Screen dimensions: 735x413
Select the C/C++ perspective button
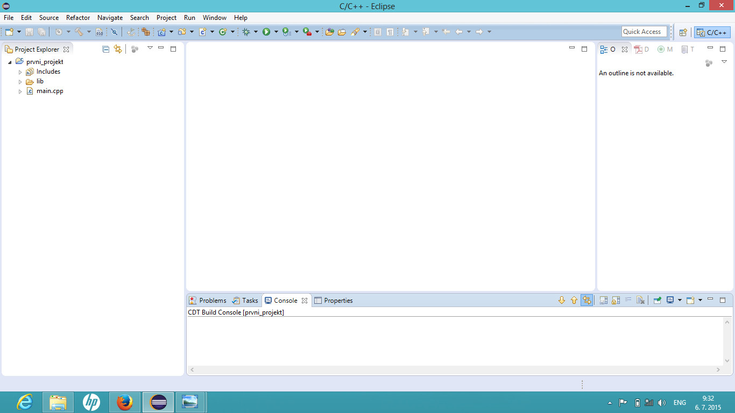pyautogui.click(x=712, y=32)
